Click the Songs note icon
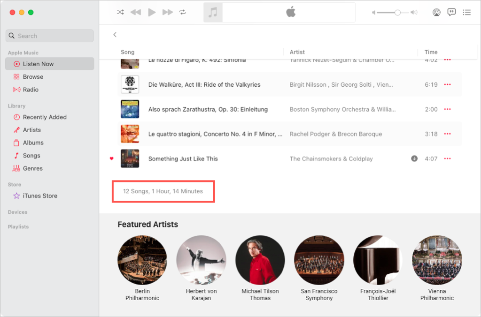Image resolution: width=481 pixels, height=317 pixels. coord(16,156)
